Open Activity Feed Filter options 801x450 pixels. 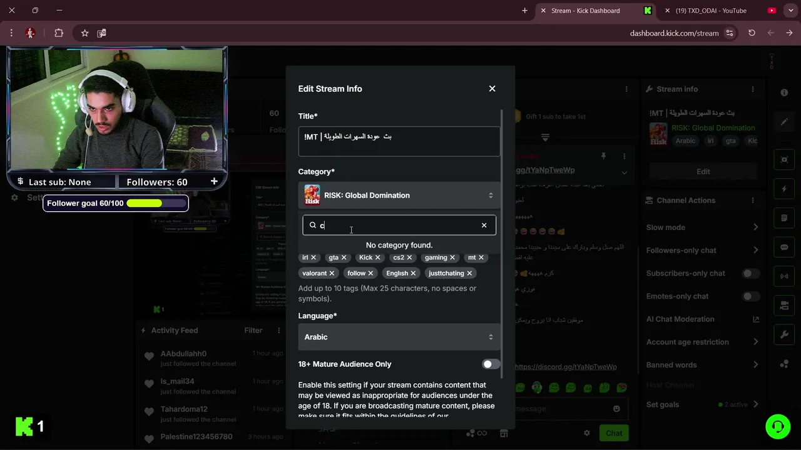pyautogui.click(x=253, y=330)
